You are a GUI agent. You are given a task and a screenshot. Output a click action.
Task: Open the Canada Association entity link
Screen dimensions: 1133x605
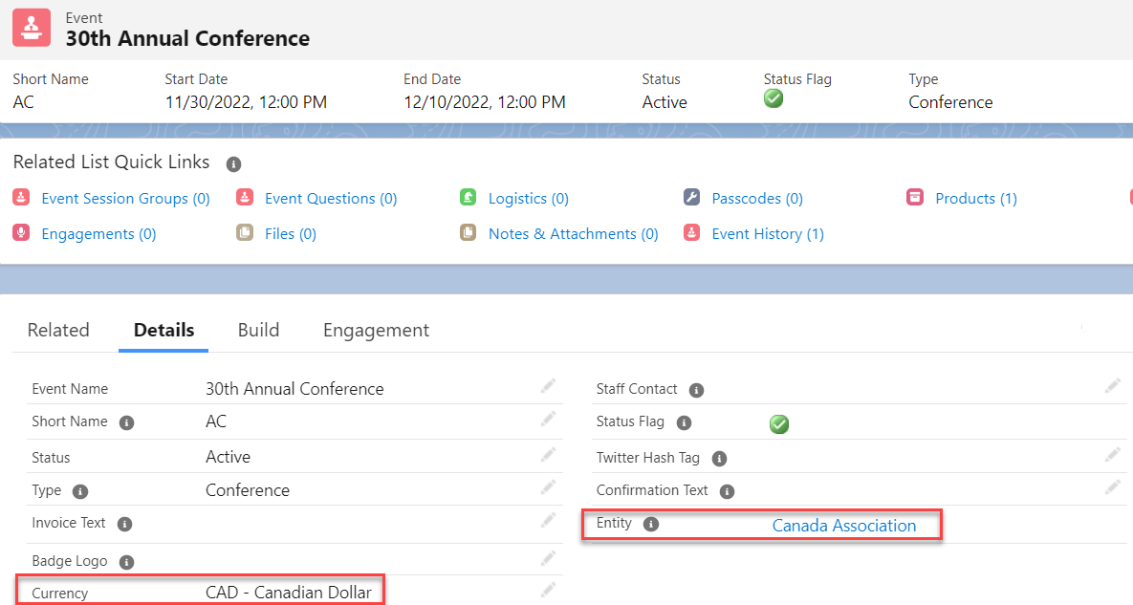[x=843, y=526]
